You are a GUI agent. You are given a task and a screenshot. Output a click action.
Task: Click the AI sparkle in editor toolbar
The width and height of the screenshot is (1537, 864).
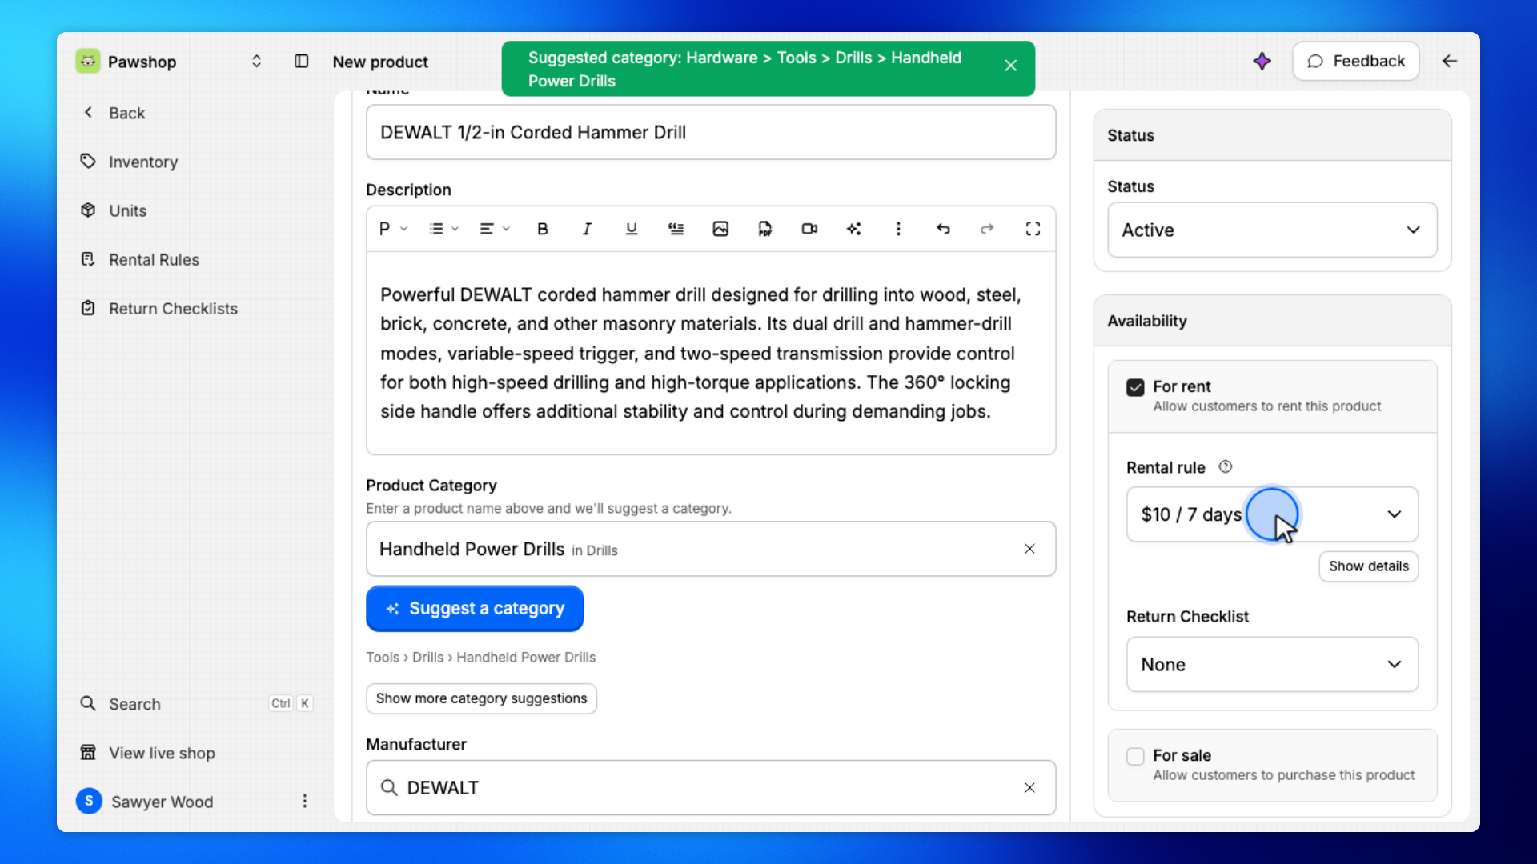(854, 229)
